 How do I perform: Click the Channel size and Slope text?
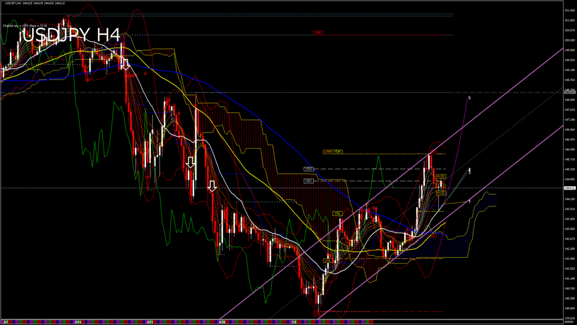(24, 25)
